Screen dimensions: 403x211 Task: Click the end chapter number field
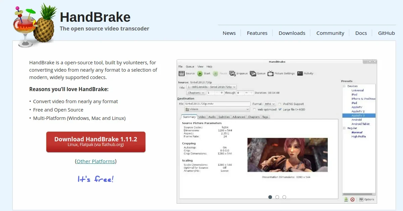tap(240, 93)
